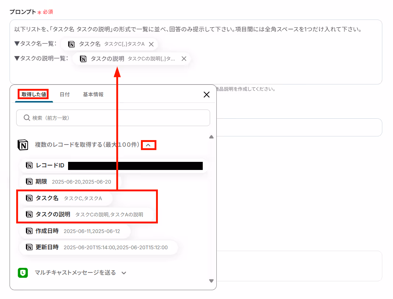Click the マルチキャストメッセージを送る heading text
This screenshot has width=393, height=299.
tap(75, 273)
